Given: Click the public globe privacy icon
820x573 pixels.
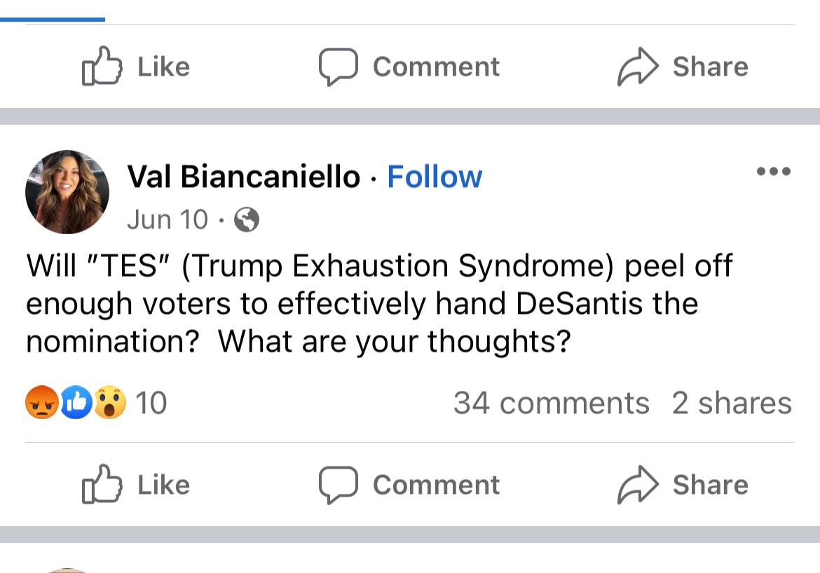Looking at the screenshot, I should point(246,221).
